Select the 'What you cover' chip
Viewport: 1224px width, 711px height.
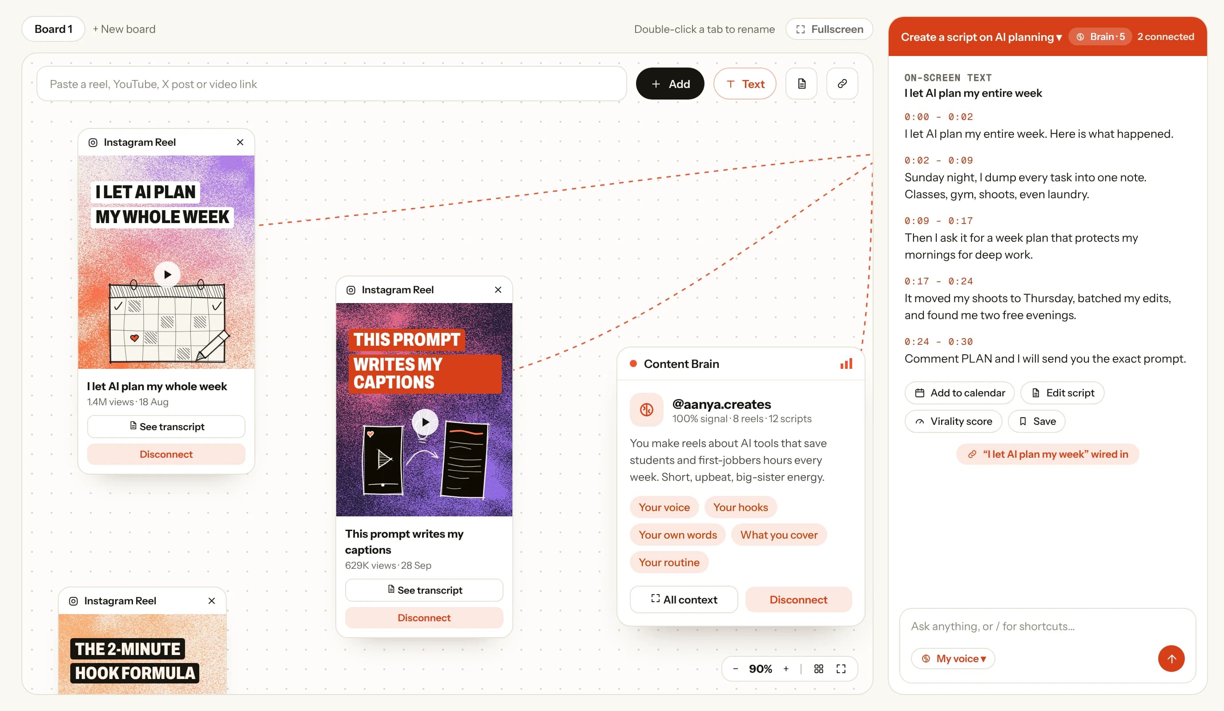coord(779,535)
